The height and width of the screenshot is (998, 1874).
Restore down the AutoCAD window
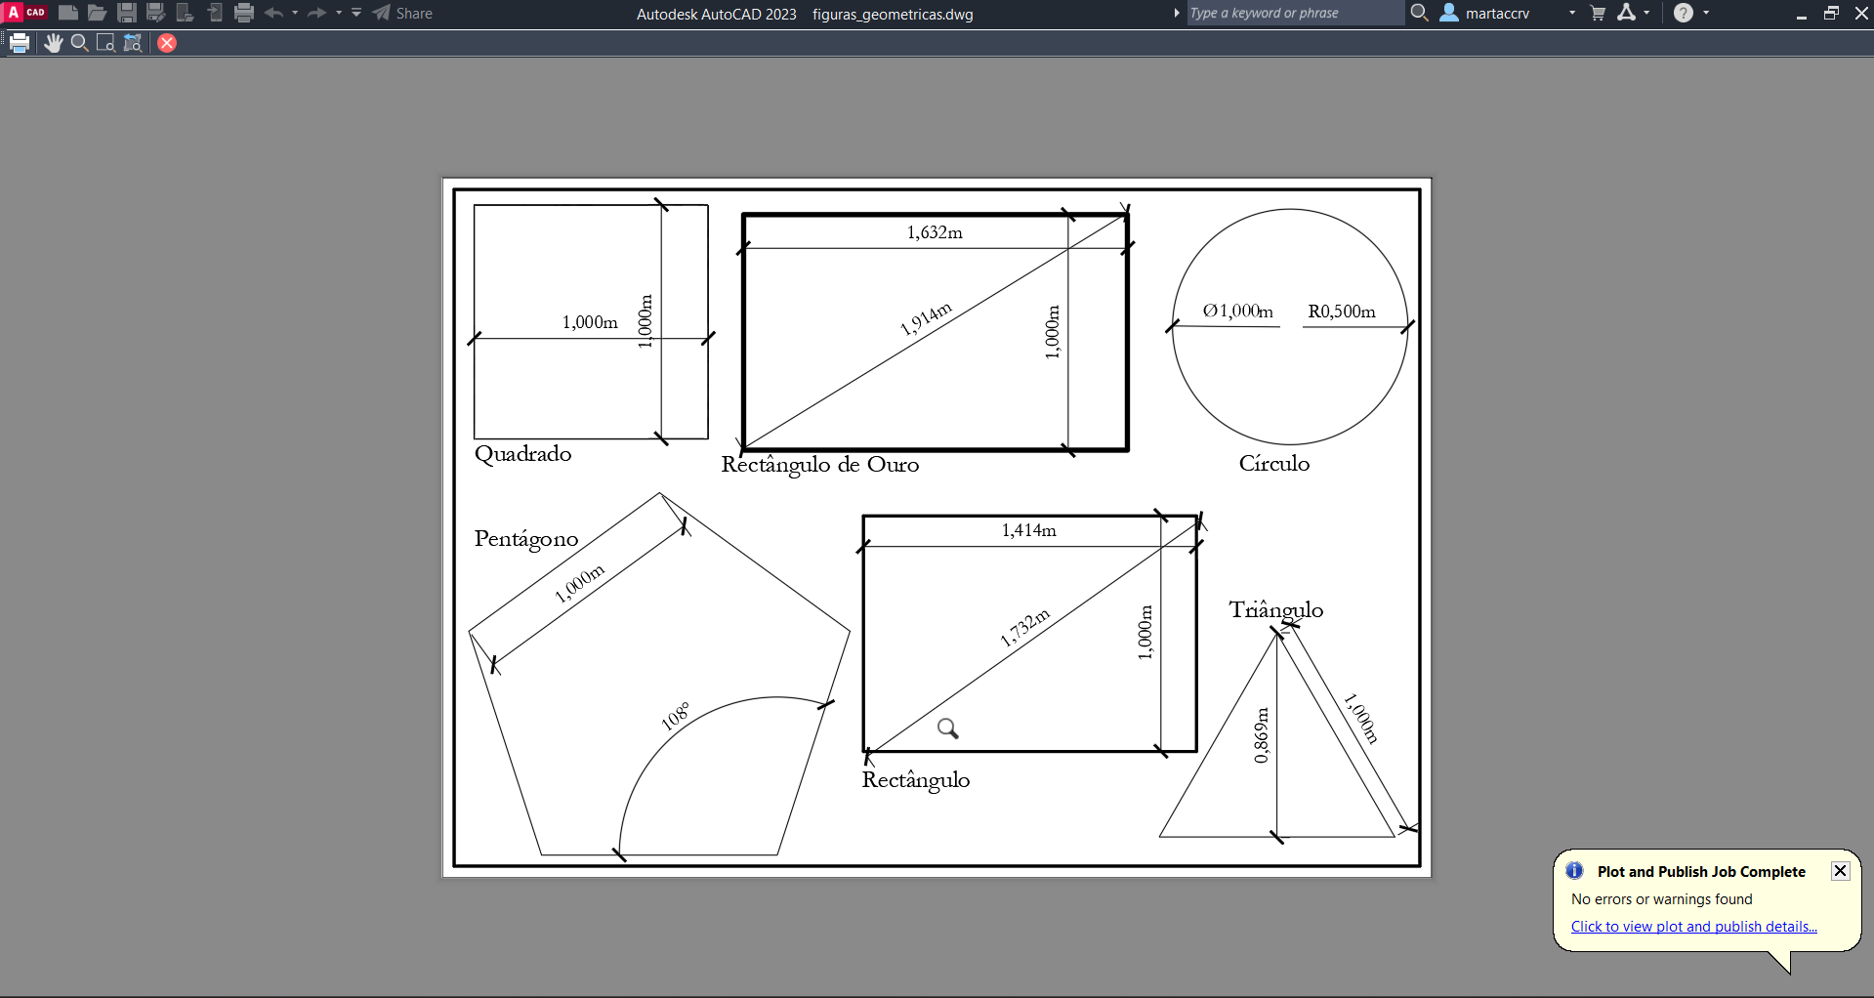point(1831,13)
